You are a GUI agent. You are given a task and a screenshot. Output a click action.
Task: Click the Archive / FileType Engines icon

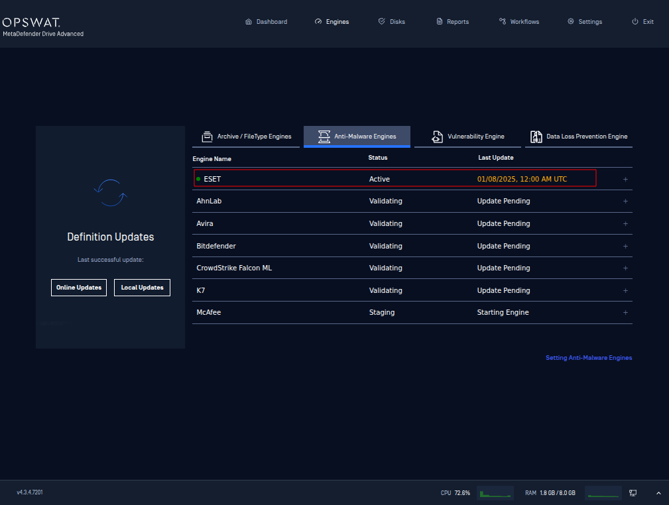tap(208, 137)
